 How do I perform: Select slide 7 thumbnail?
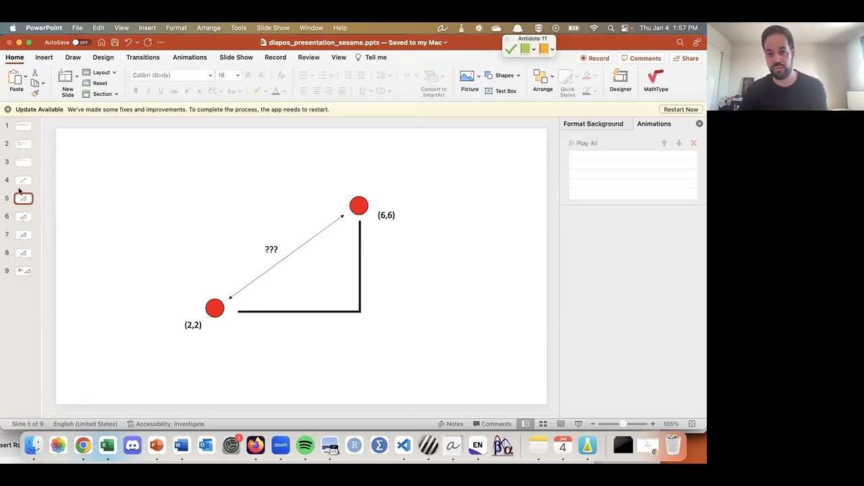(x=23, y=234)
